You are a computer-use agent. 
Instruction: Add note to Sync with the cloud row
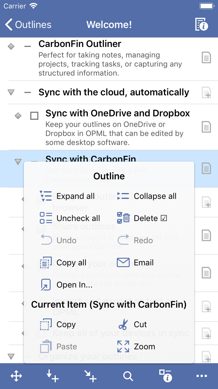(206, 92)
